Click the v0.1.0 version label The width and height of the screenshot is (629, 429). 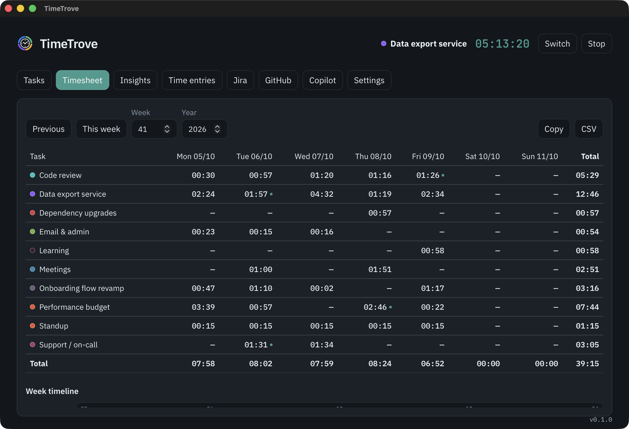[x=601, y=420]
